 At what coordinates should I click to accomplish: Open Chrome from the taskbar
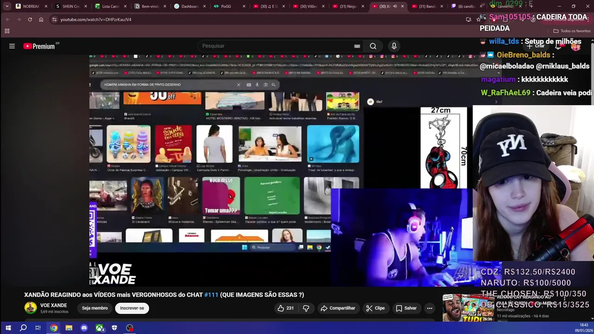54,328
